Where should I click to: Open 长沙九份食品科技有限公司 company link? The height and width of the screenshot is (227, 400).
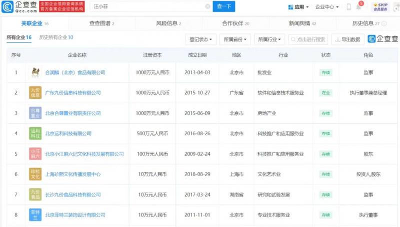(73, 195)
